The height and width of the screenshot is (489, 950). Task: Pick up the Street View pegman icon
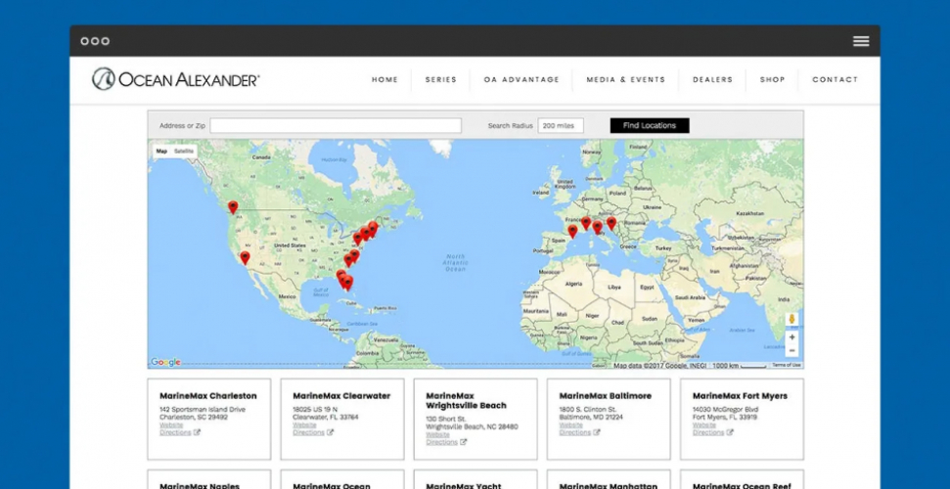792,320
